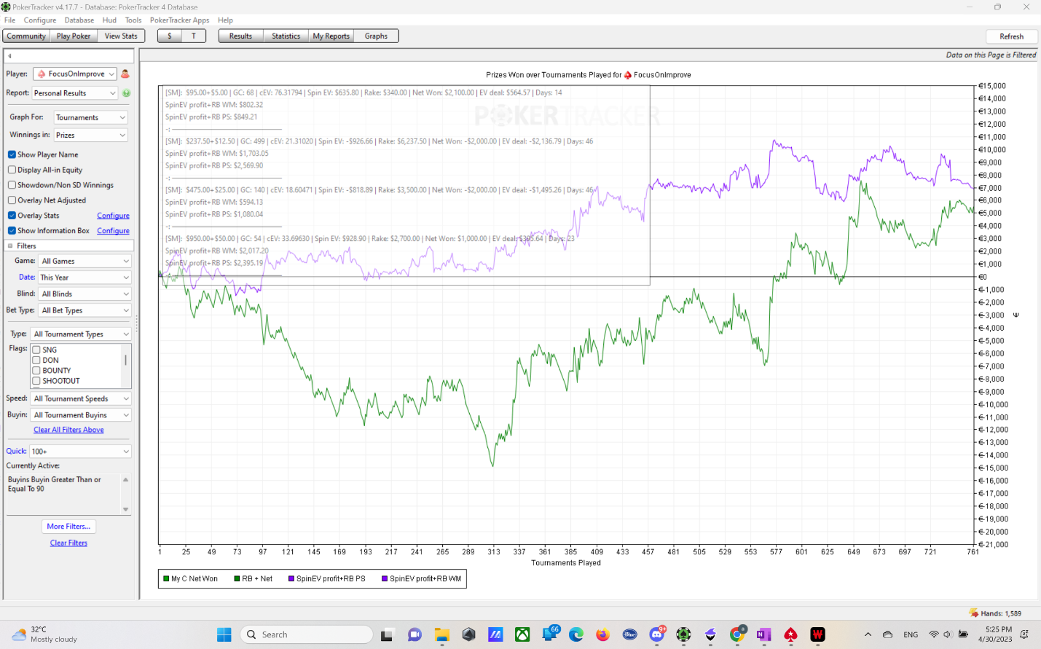Open PokerStars from the taskbar
1041x649 pixels.
click(x=790, y=634)
